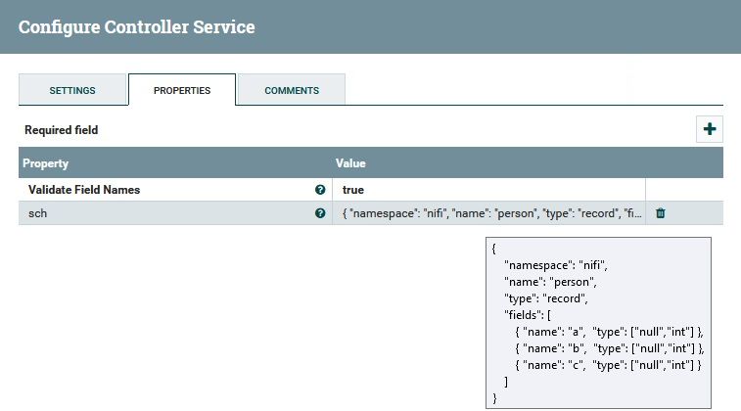Click help icon beside sch property

pos(320,213)
